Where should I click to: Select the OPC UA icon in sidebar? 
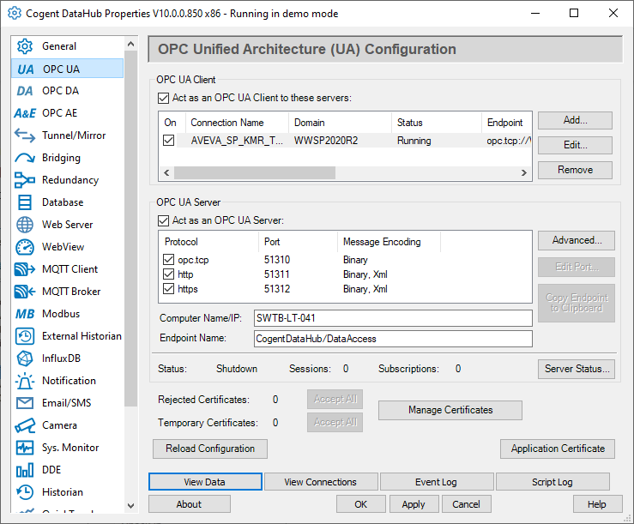pyautogui.click(x=25, y=69)
